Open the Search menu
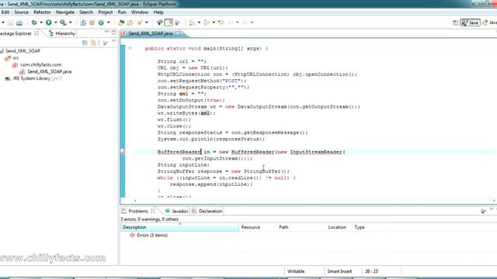 click(86, 12)
